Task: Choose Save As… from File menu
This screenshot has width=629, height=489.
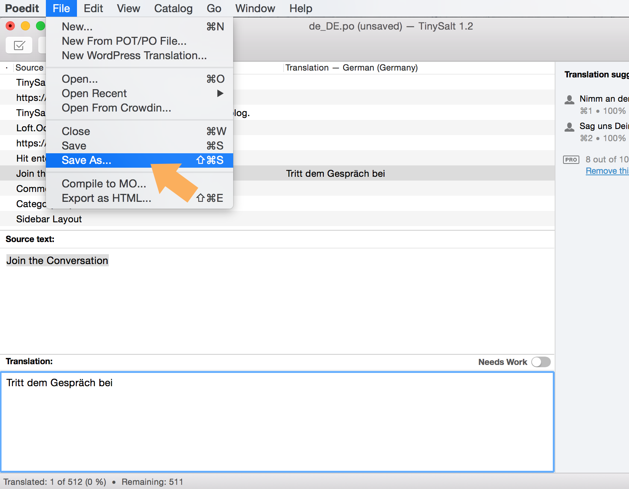Action: (86, 160)
